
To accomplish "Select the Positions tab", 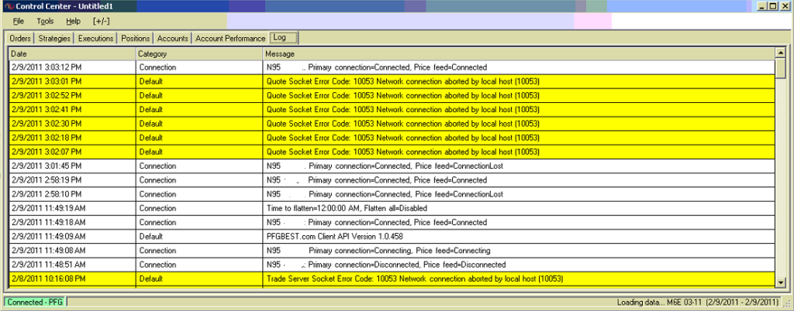I will pyautogui.click(x=136, y=38).
